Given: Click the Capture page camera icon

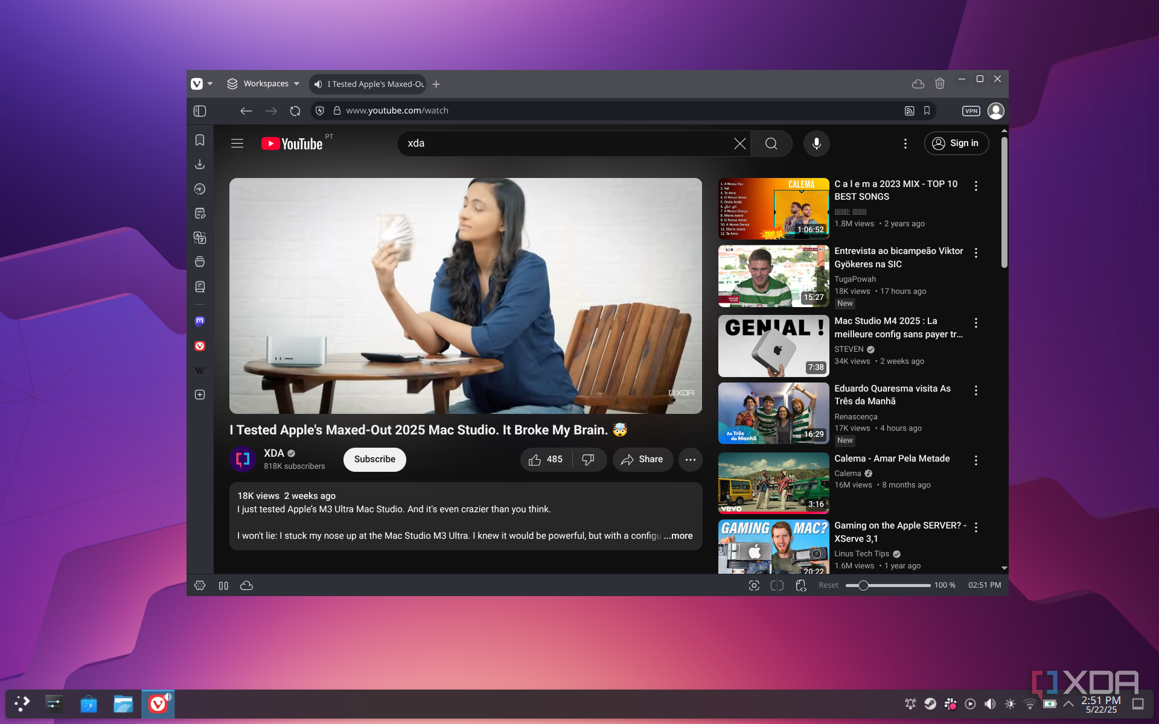Looking at the screenshot, I should pos(754,585).
